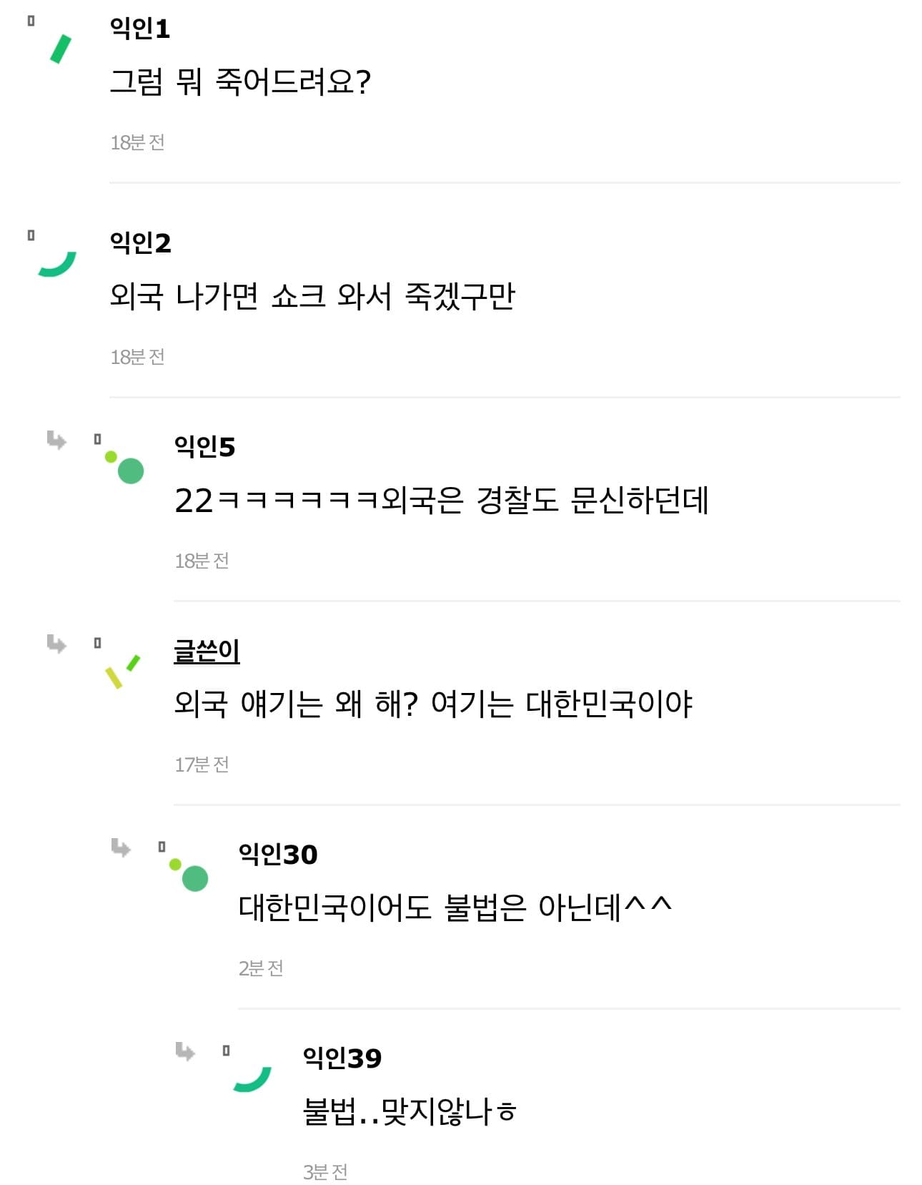The height and width of the screenshot is (1185, 922).
Task: Click the "2분 전" timestamp
Action: [261, 968]
